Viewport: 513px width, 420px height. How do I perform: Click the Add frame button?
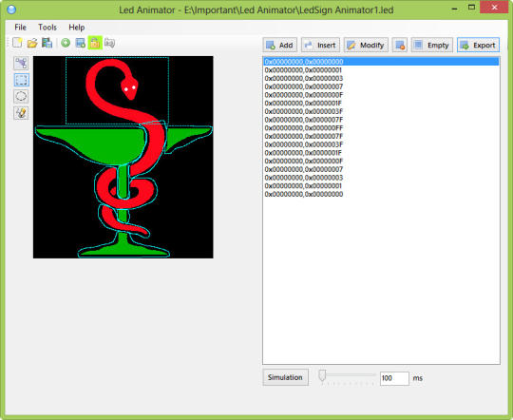click(x=280, y=46)
